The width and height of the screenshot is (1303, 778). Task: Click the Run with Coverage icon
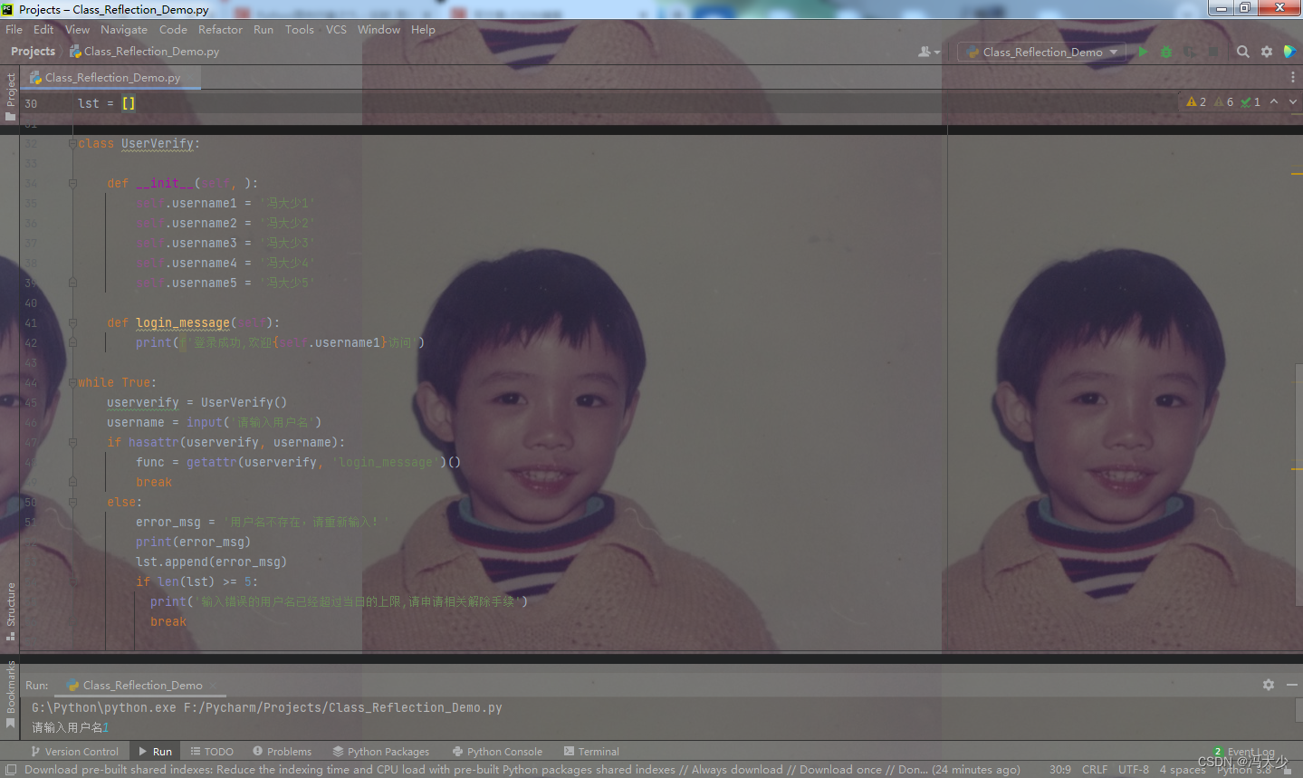[1190, 52]
